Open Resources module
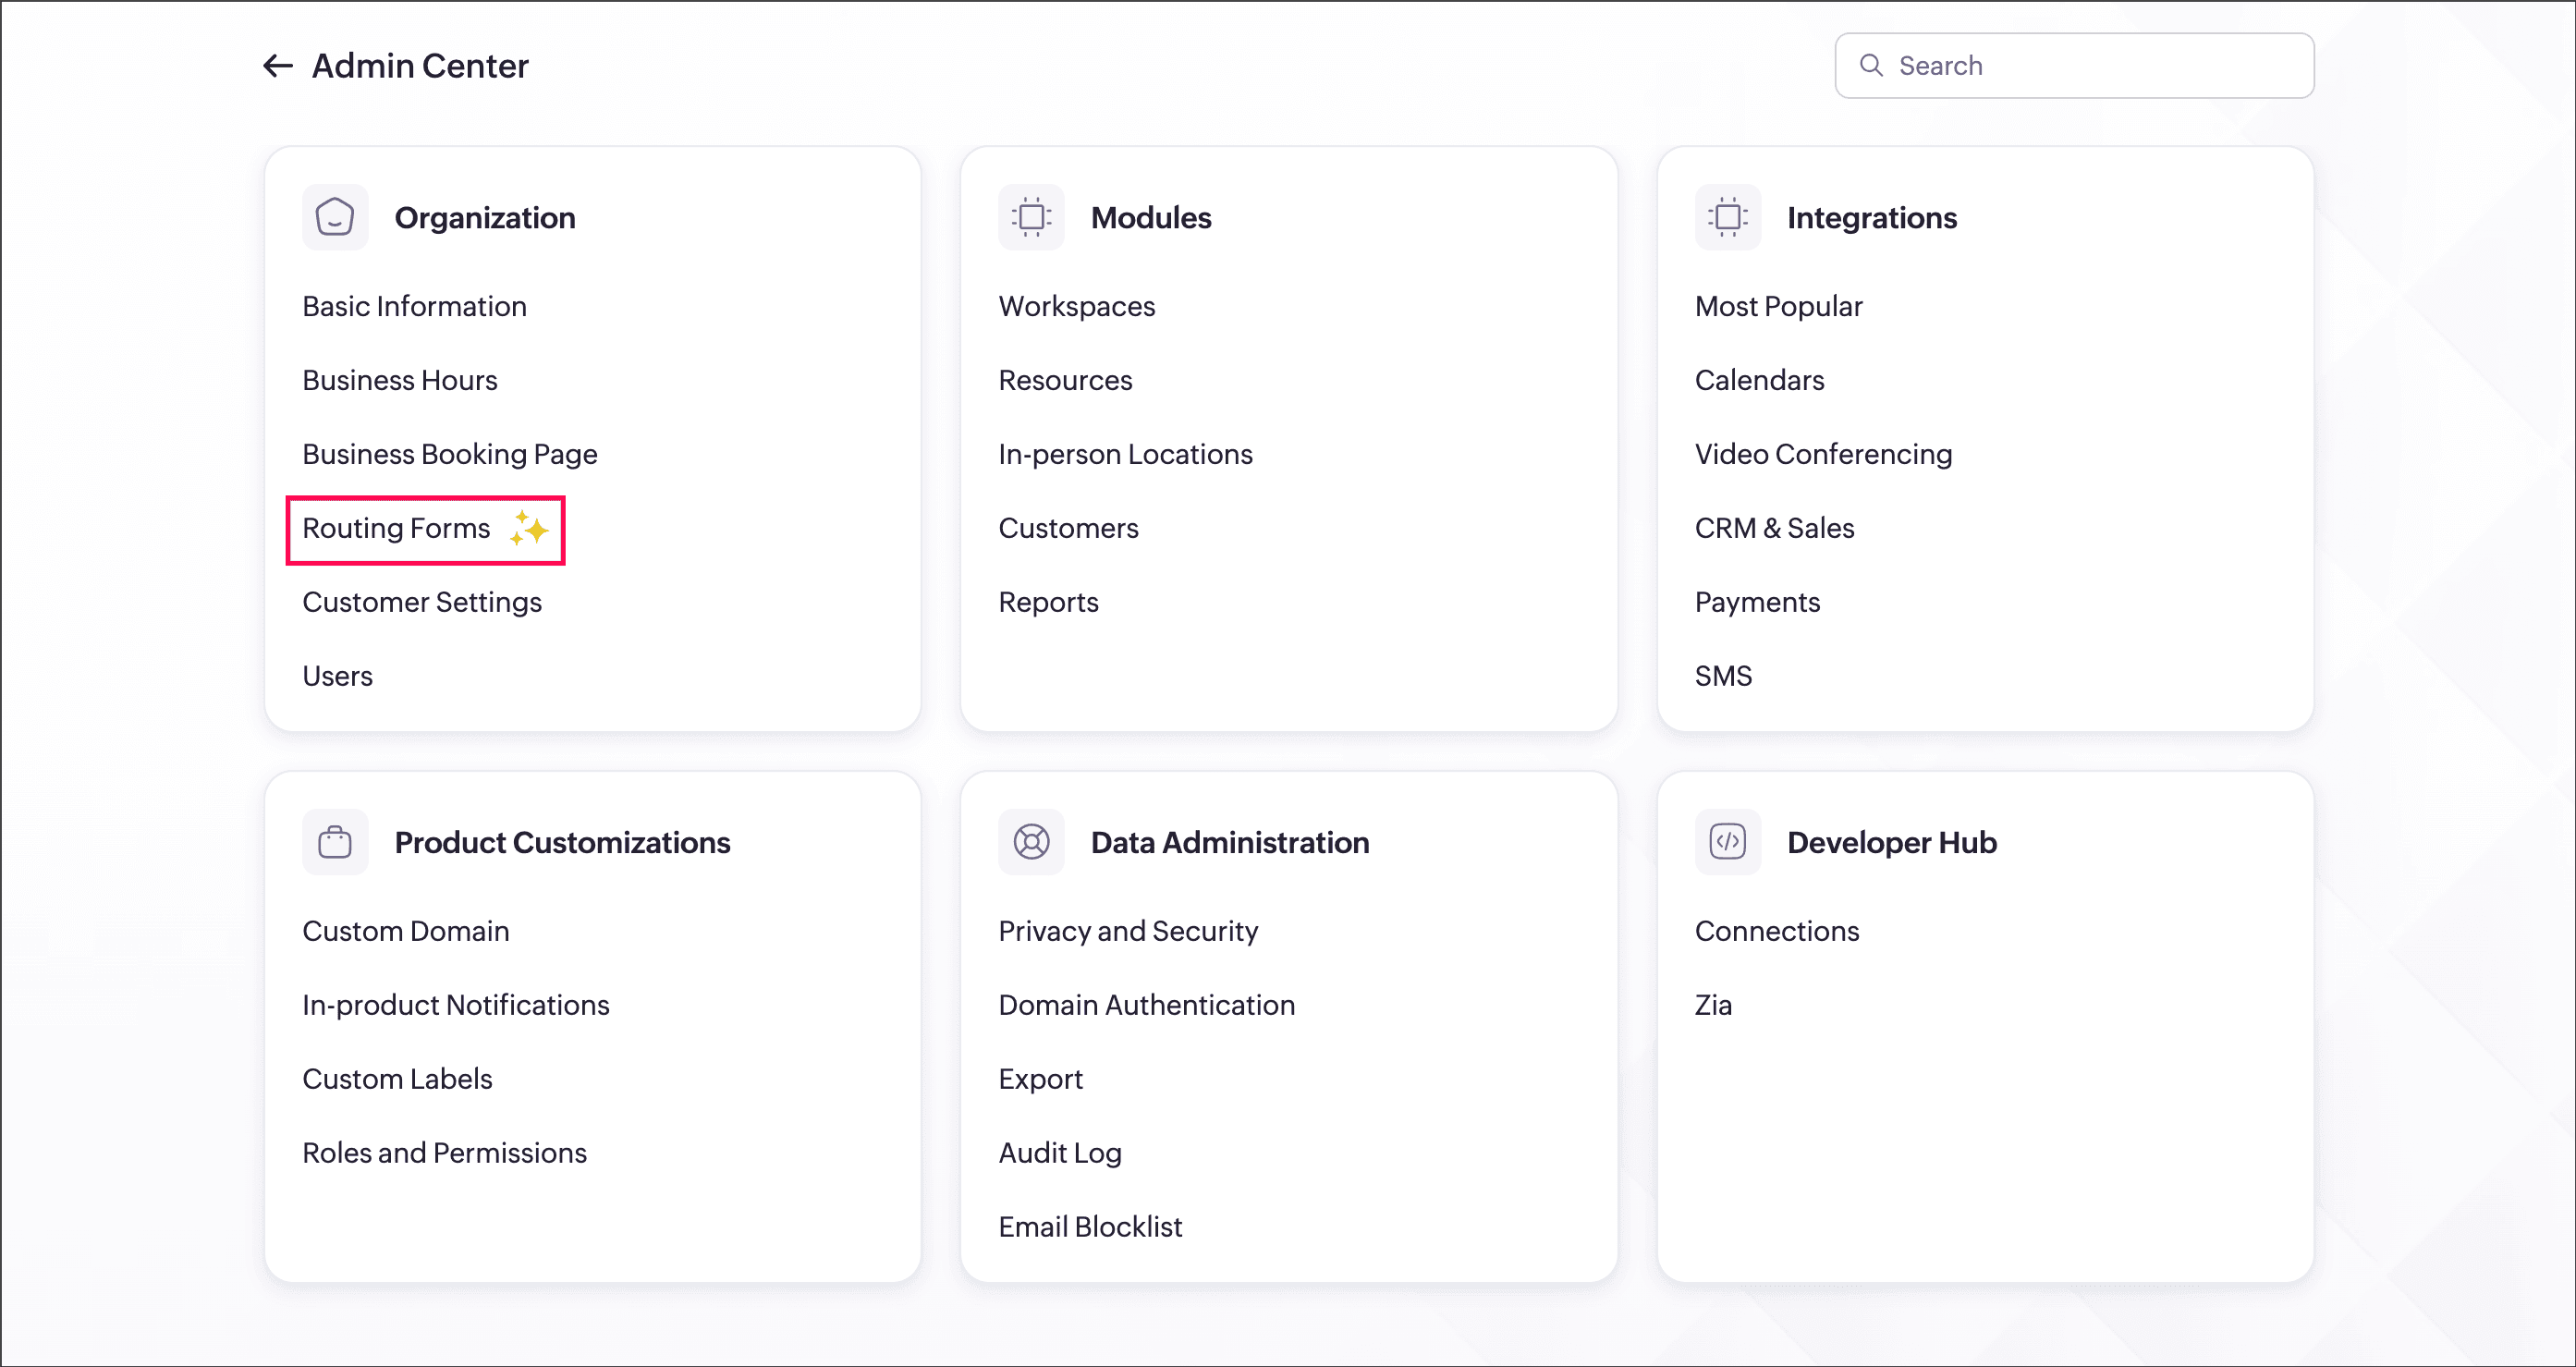2576x1367 pixels. pyautogui.click(x=1065, y=380)
